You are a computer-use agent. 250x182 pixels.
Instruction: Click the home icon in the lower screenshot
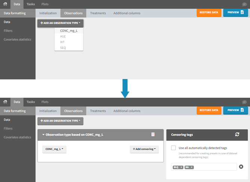click(x=5, y=102)
